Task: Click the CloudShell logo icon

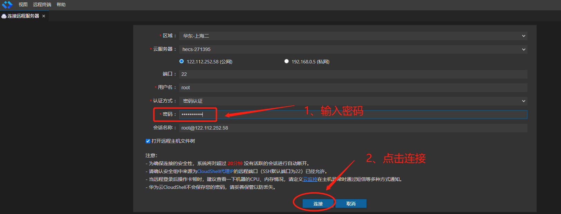Action: (7, 4)
